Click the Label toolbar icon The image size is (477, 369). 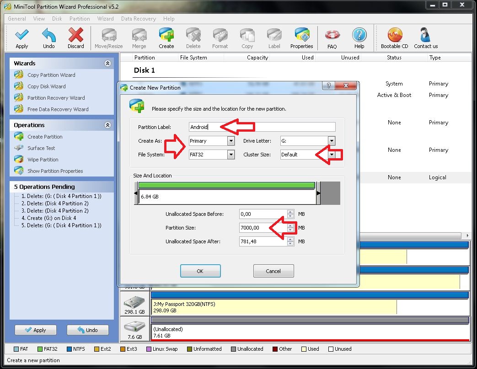click(x=274, y=38)
